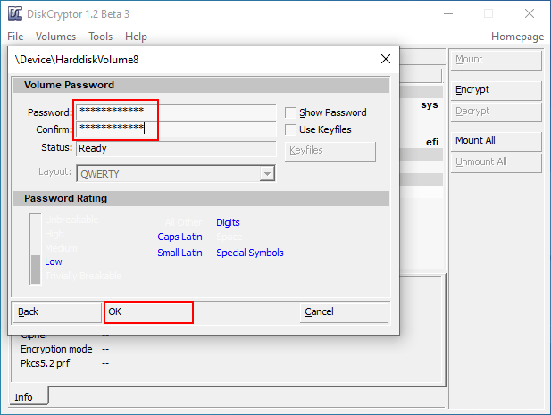Close the DiskCryptor main window
The height and width of the screenshot is (415, 551).
tap(530, 13)
